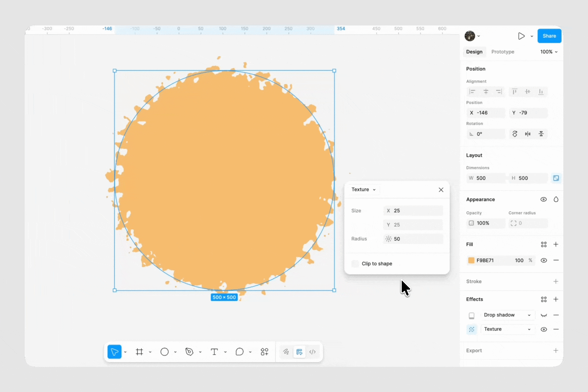Viewport: 588px width, 392px height.
Task: Click the Present play icon
Action: [x=521, y=36]
